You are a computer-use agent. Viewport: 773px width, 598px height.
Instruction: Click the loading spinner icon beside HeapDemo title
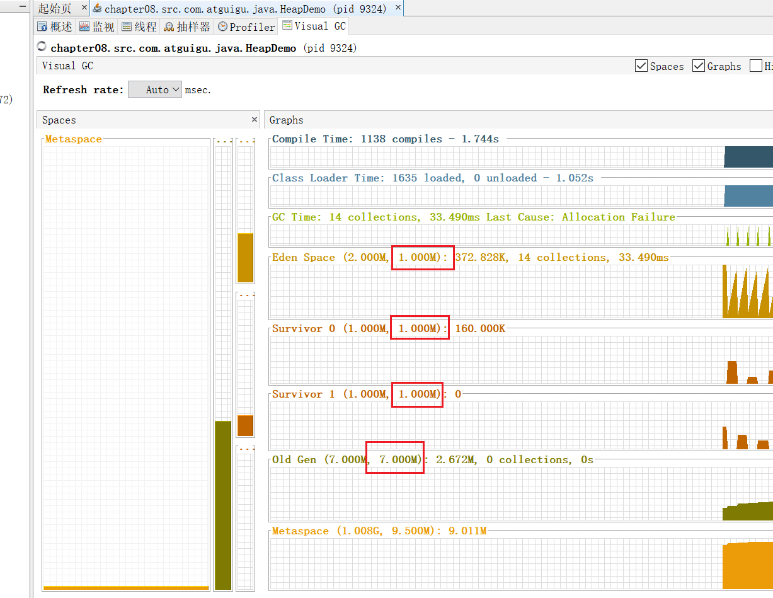pyautogui.click(x=42, y=47)
